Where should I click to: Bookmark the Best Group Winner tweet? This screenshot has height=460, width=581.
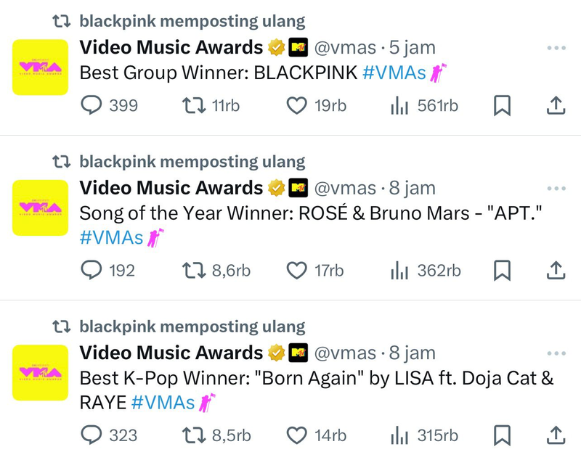click(503, 106)
